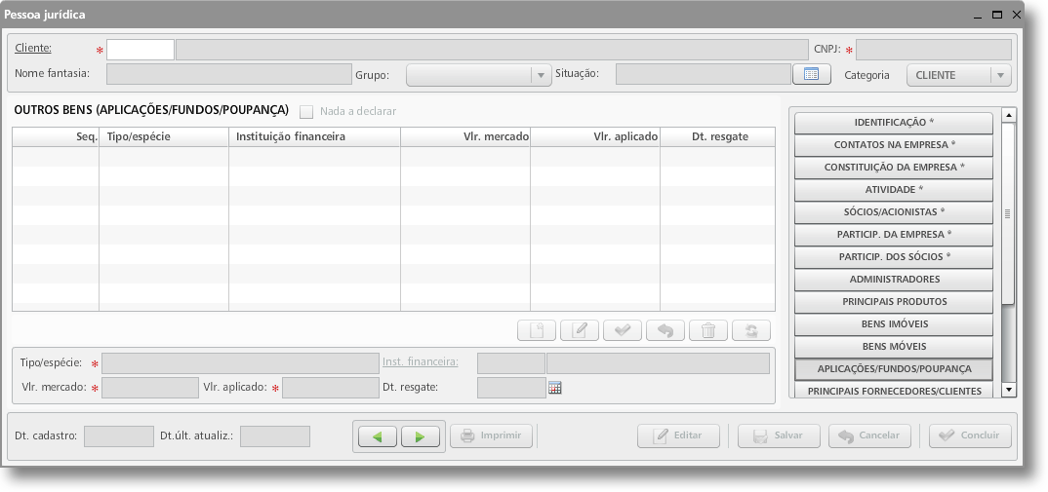Open the CONTATOS NA EMPRESA section

tap(894, 145)
